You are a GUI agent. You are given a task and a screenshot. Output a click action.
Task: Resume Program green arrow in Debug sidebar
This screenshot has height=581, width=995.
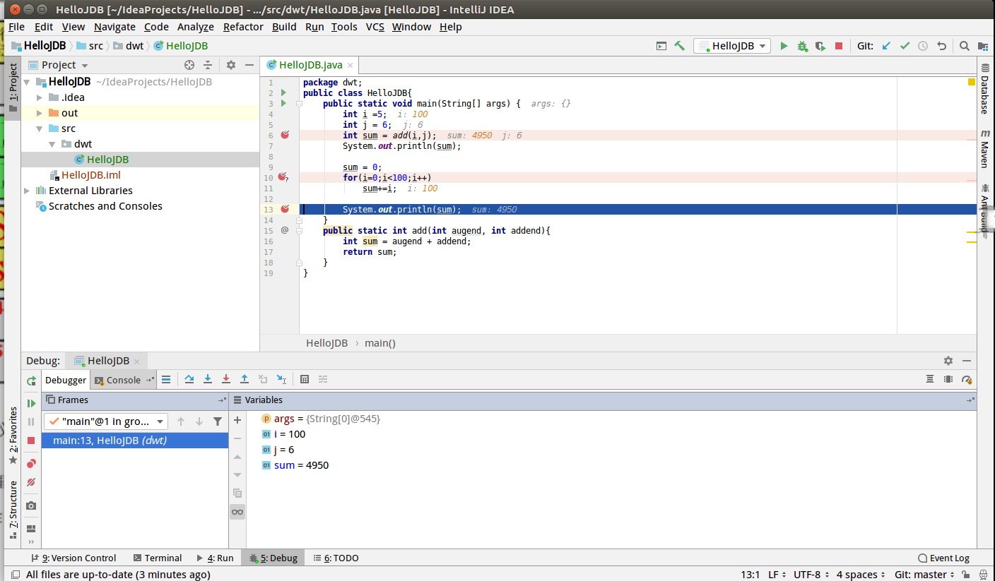tap(31, 403)
